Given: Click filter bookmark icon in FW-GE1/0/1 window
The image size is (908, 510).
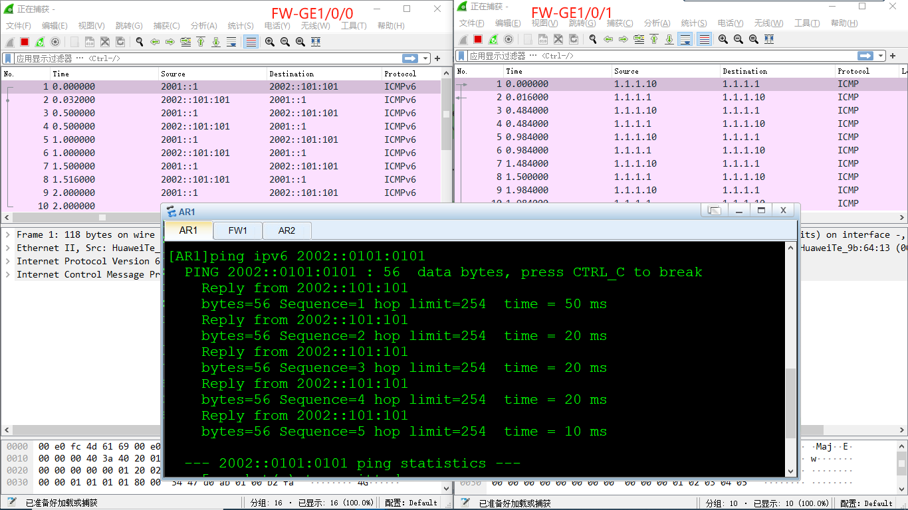Looking at the screenshot, I should 462,56.
